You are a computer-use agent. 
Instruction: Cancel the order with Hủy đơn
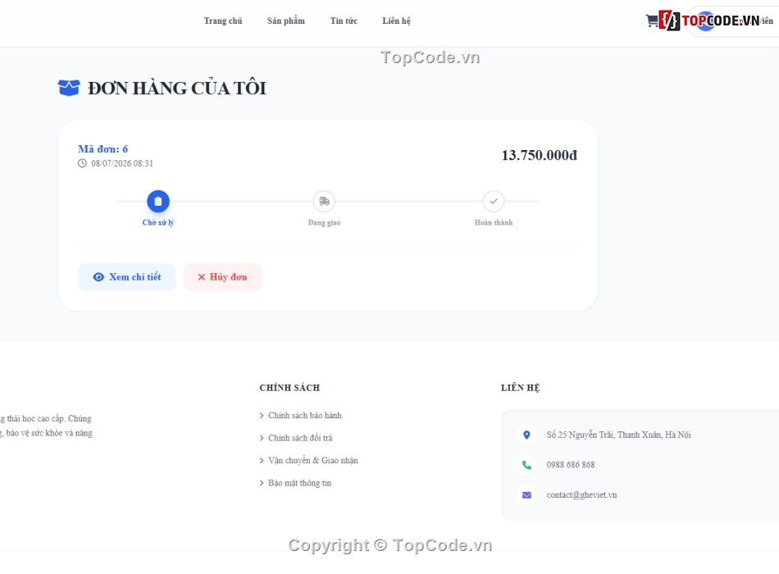click(x=222, y=277)
